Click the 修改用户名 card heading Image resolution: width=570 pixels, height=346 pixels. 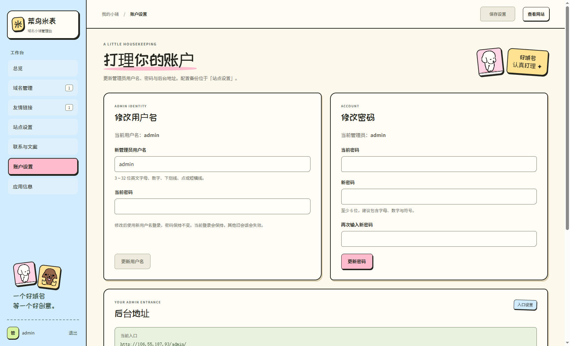136,117
